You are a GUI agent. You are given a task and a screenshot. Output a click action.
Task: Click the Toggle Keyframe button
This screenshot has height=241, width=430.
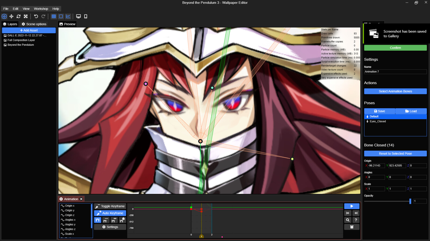pyautogui.click(x=110, y=206)
